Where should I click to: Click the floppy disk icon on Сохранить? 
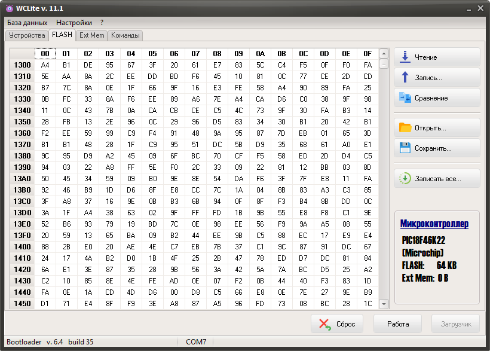click(405, 148)
